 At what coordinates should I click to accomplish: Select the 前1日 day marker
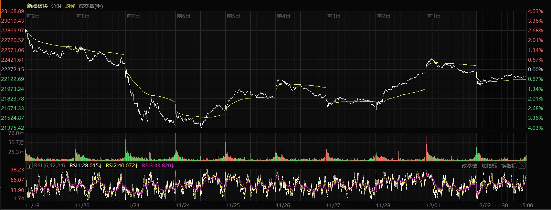(x=434, y=16)
